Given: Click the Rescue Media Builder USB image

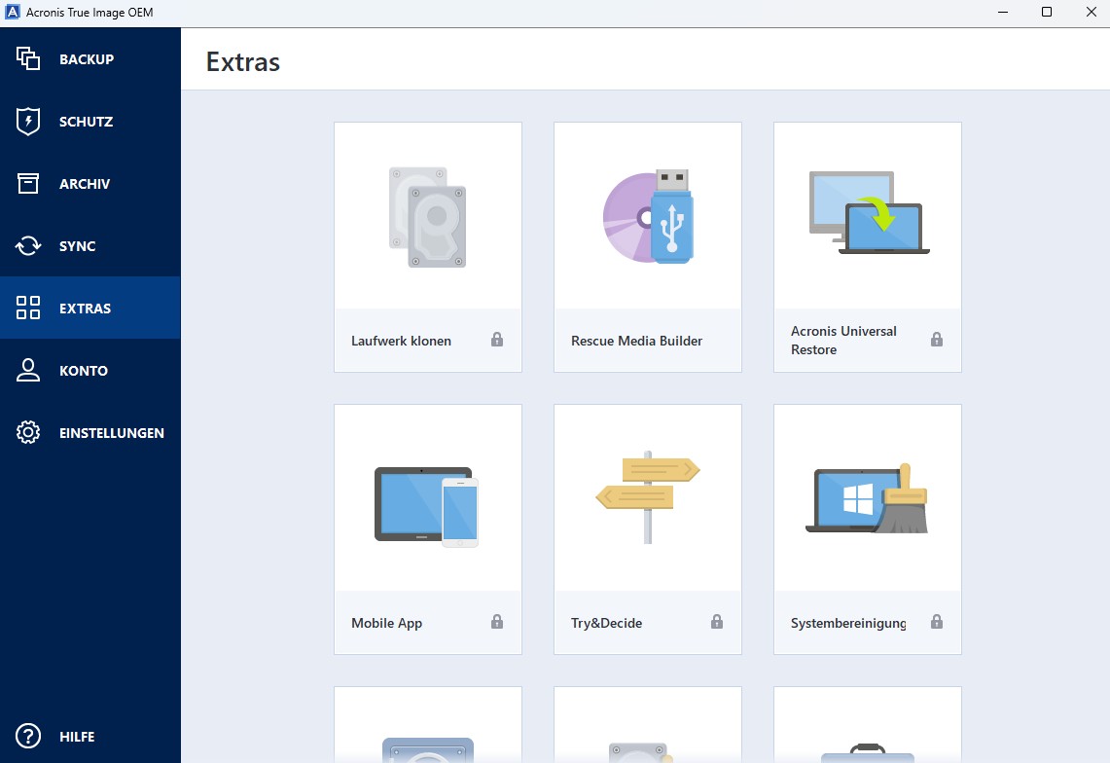Looking at the screenshot, I should click(648, 216).
